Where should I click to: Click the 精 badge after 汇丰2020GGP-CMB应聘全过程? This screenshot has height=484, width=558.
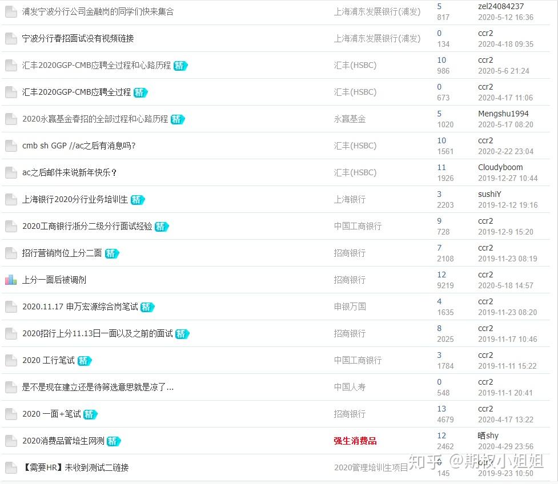(x=140, y=92)
